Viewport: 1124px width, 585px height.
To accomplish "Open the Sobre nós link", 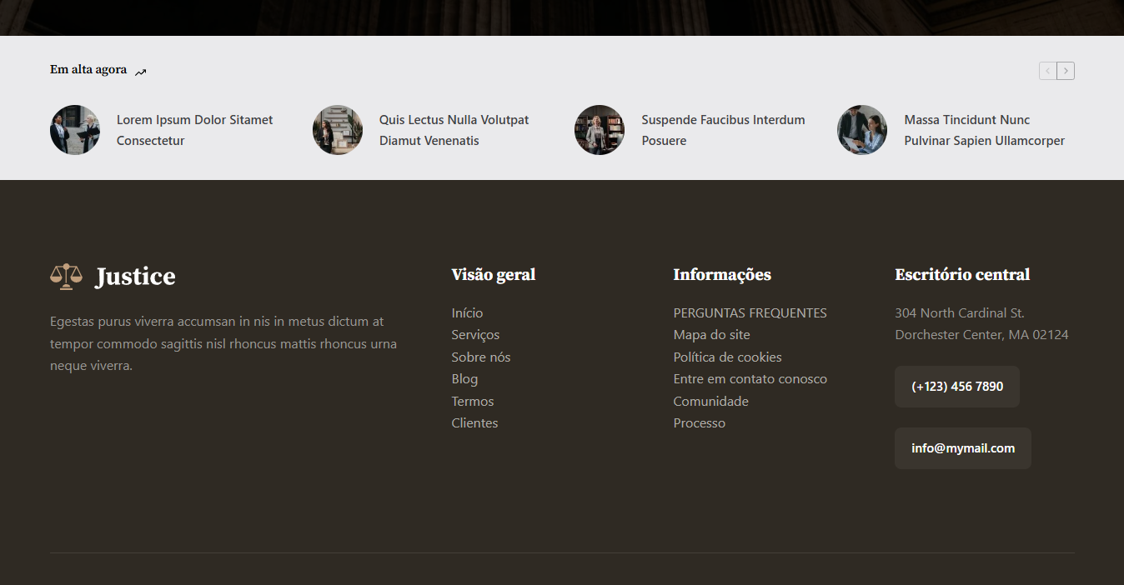I will click(x=480, y=357).
